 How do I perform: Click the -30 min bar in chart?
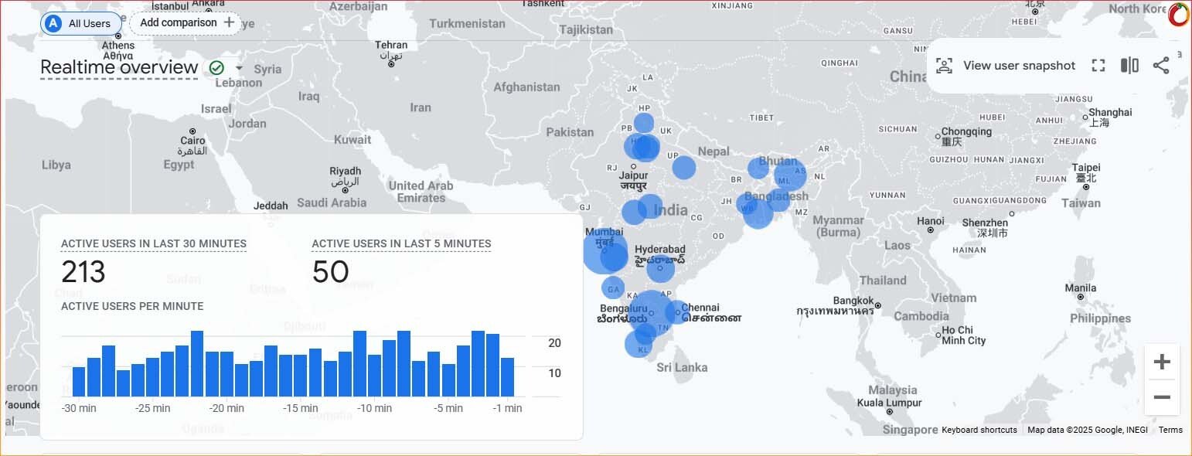pyautogui.click(x=78, y=382)
